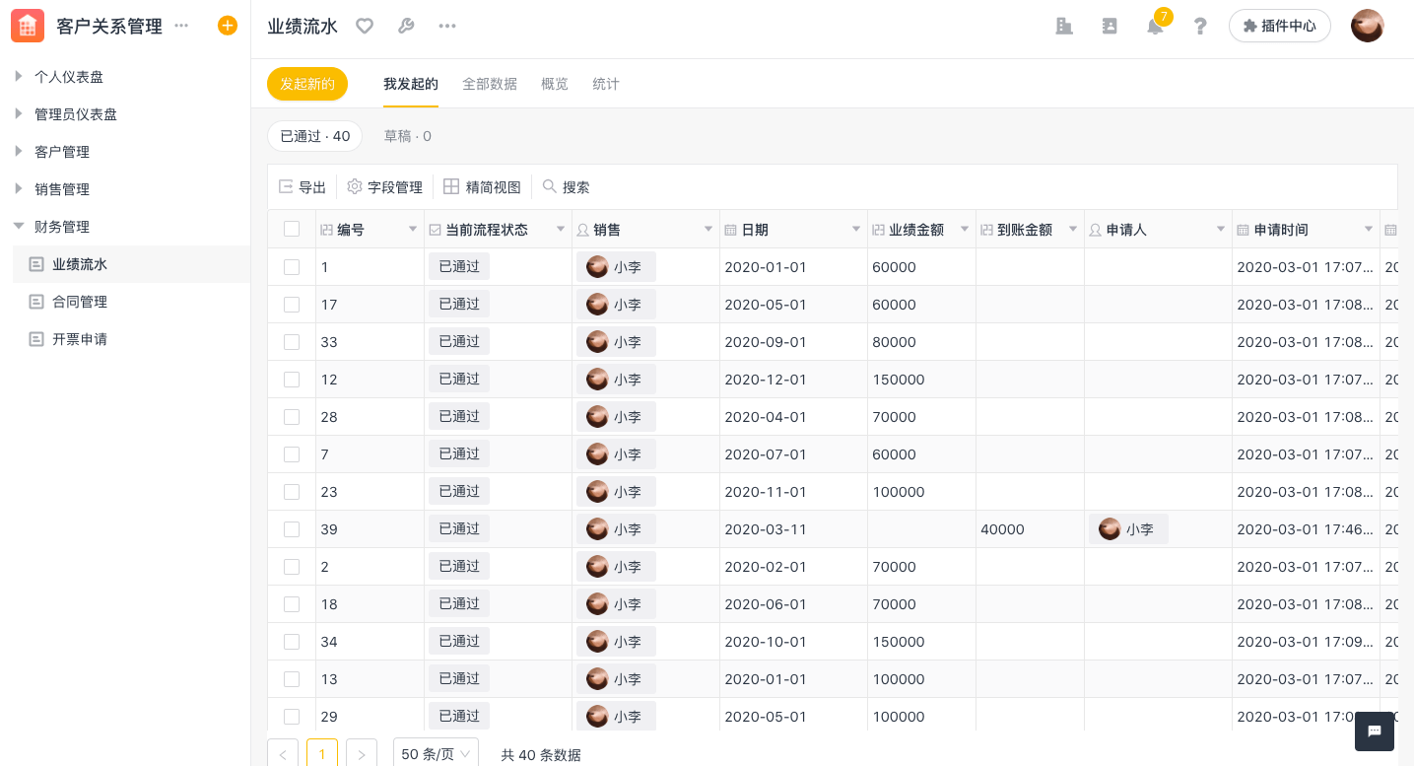Check the row with 编号 17

point(292,305)
